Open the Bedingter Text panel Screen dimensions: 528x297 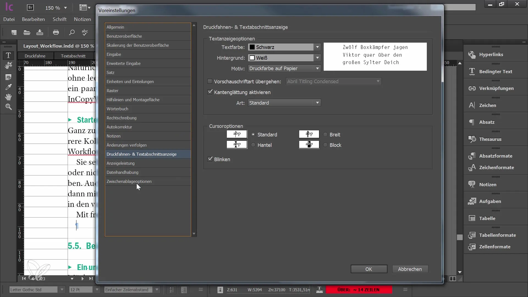[x=496, y=71]
